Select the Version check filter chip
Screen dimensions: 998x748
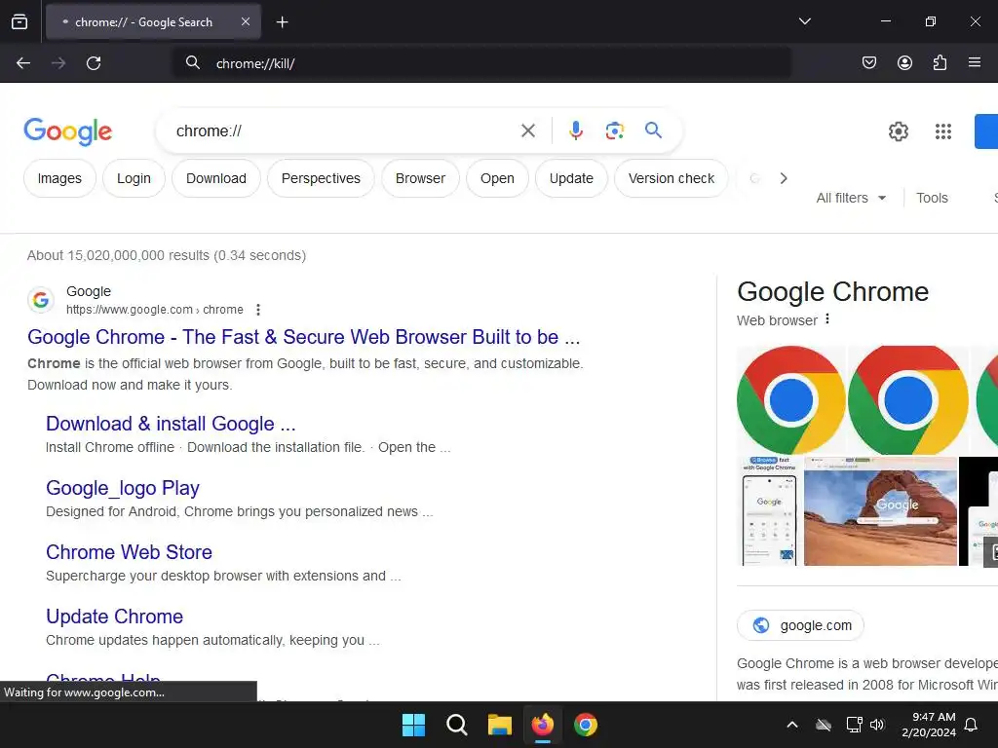672,179
